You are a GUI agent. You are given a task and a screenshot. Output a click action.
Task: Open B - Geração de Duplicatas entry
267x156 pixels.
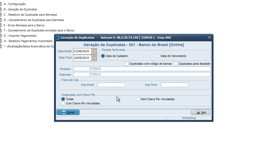[x=20, y=9]
